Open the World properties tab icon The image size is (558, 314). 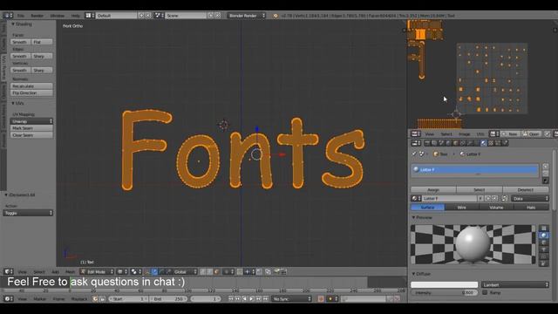(x=448, y=143)
